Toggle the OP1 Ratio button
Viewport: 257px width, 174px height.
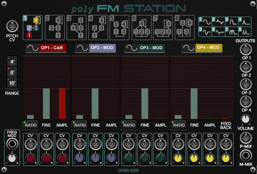[x=30, y=125]
